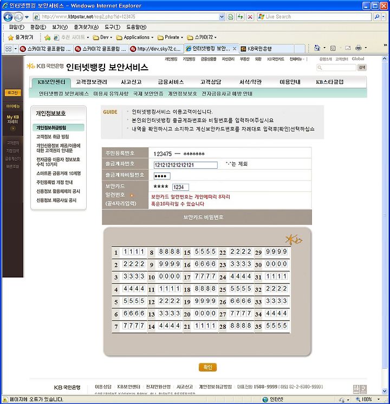Viewport: 390px width, 404px height.
Task: Switch to the KB국민은행 tab
Action: point(266,49)
